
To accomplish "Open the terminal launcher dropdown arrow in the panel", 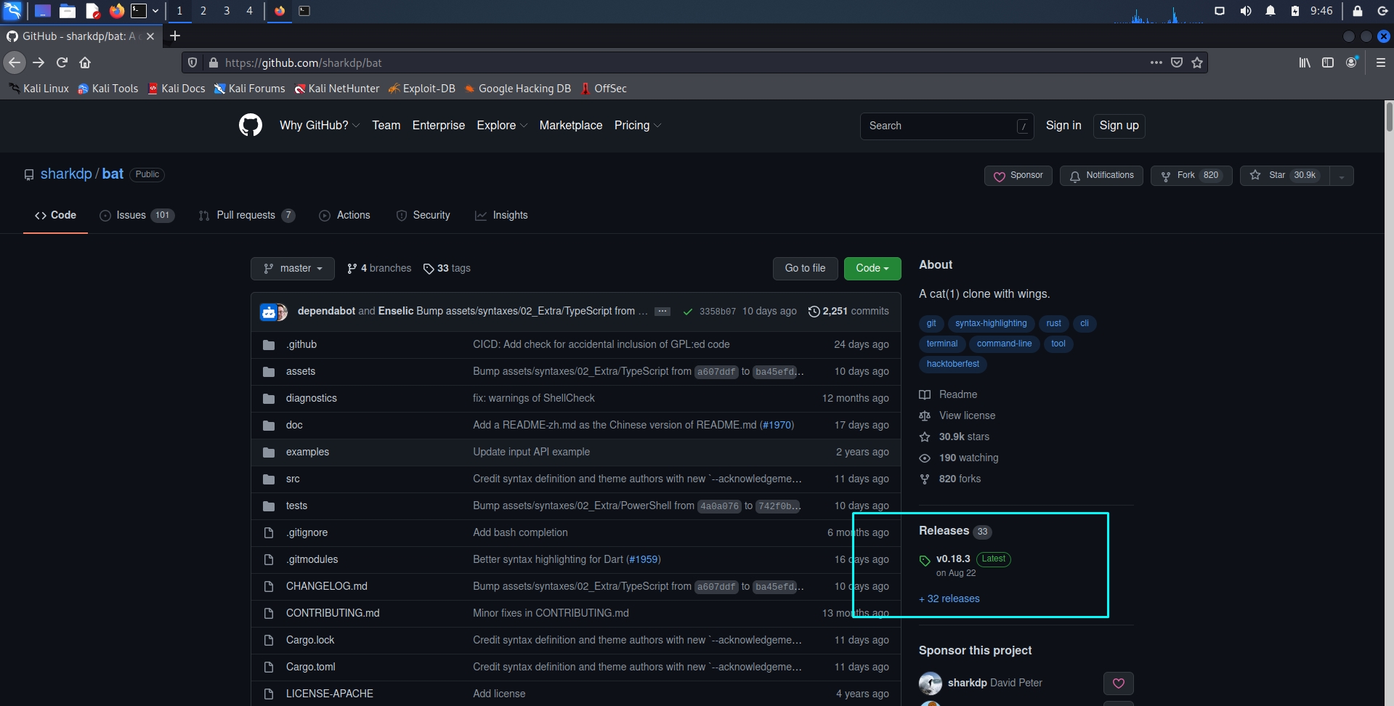I will coord(155,11).
